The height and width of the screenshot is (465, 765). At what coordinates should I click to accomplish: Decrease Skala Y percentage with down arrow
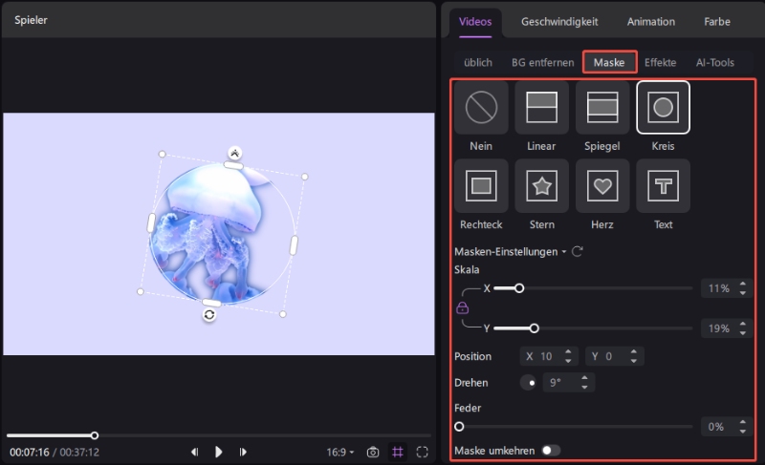(743, 332)
